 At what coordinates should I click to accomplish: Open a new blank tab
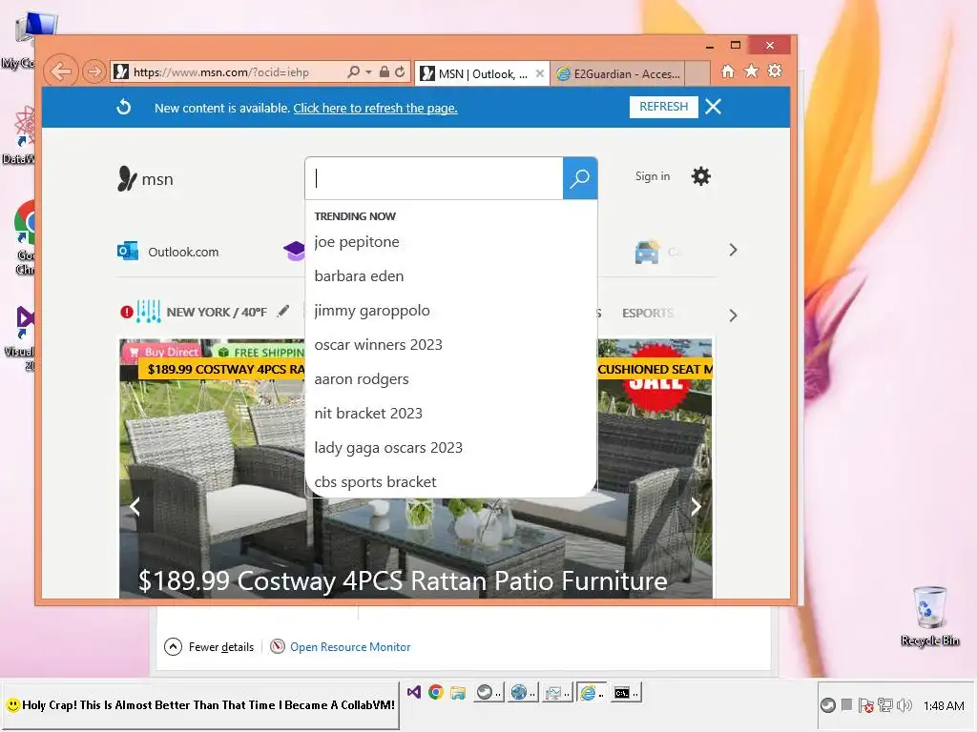[697, 73]
